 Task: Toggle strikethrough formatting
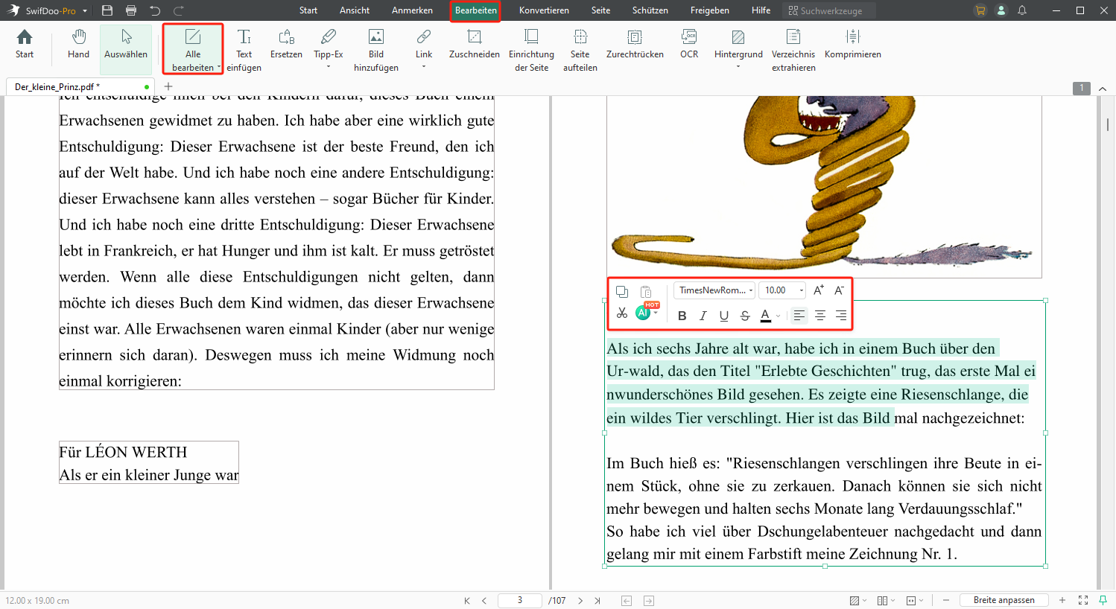(x=745, y=316)
